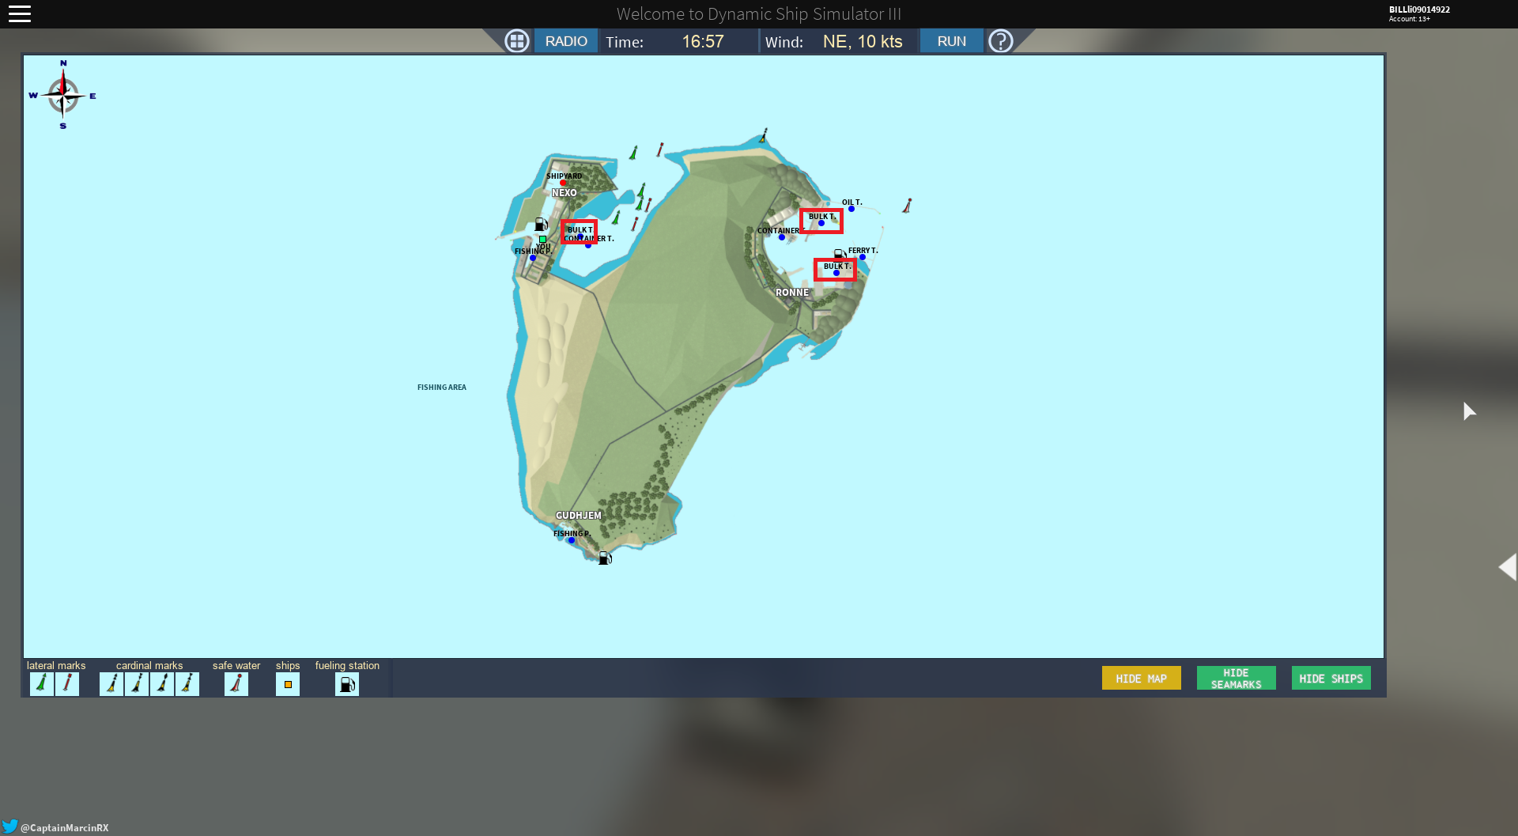Click the safe water buoy legend icon
Screen dimensions: 1518x836
[236, 684]
